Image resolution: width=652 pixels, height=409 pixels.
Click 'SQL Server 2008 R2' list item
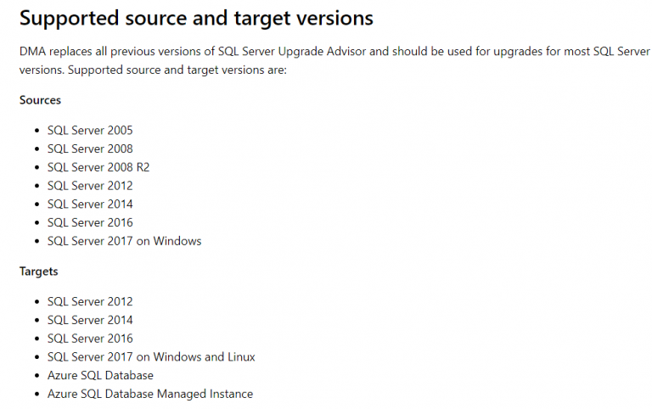(98, 167)
